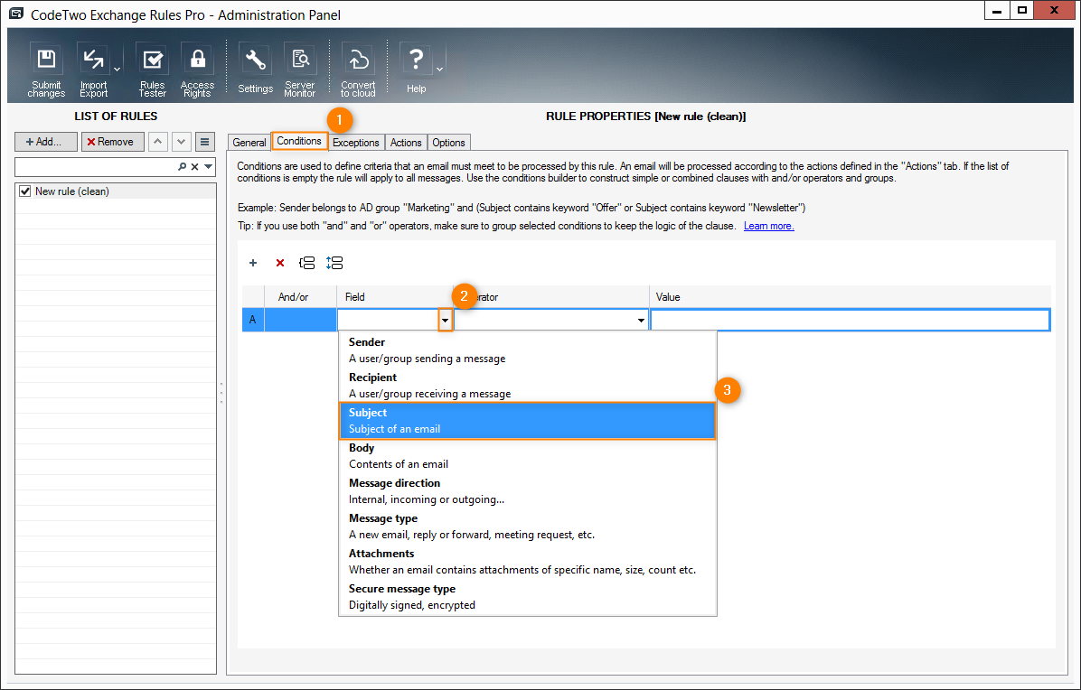Add a new condition with plus icon
This screenshot has height=690, width=1081.
[x=253, y=263]
